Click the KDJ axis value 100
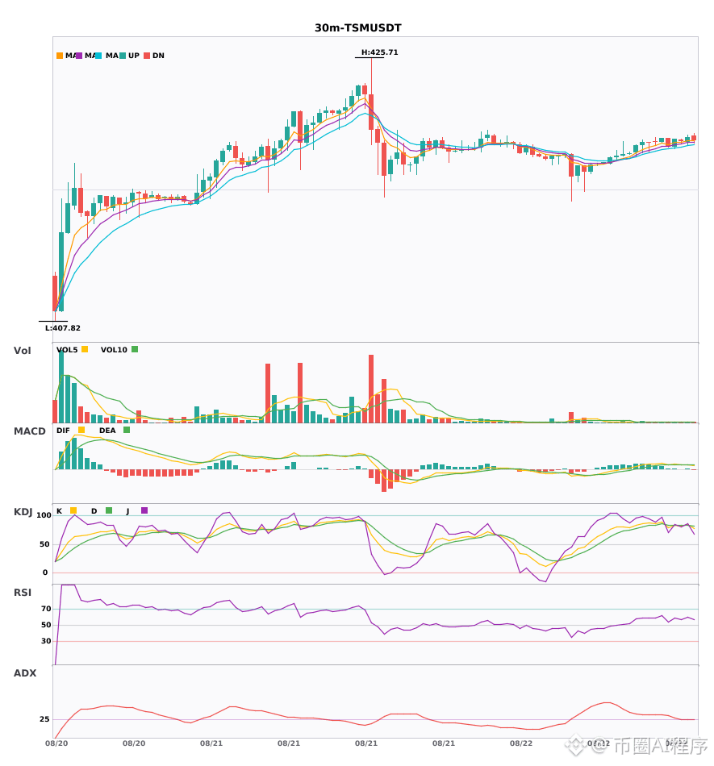This screenshot has width=714, height=766. coord(44,515)
